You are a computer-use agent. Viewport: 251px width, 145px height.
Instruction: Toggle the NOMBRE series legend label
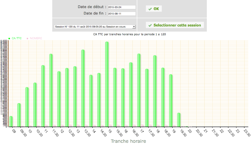tap(36, 38)
